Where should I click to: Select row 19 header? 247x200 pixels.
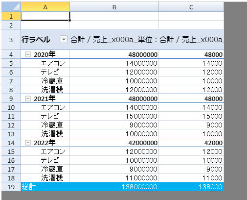coord(11,187)
